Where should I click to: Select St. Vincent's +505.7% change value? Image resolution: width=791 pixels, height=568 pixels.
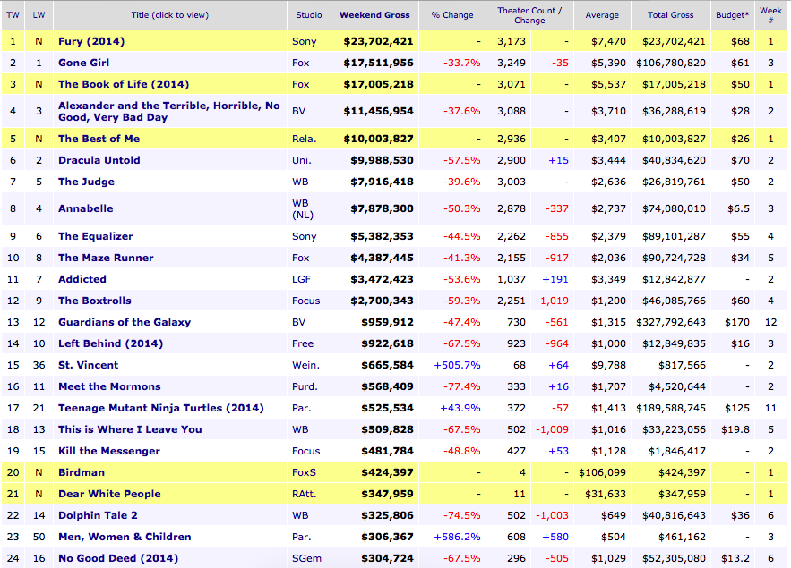point(457,365)
